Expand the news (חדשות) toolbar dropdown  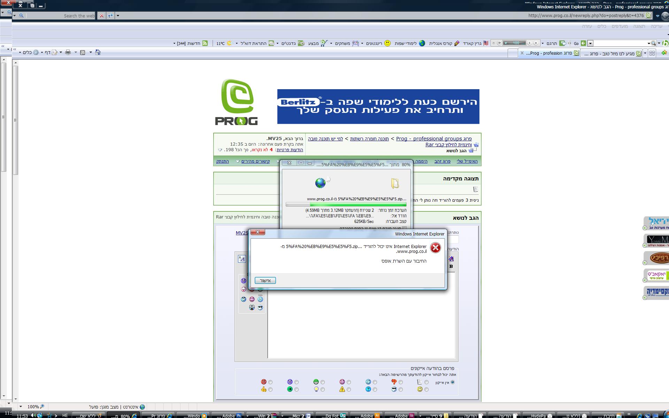(174, 43)
